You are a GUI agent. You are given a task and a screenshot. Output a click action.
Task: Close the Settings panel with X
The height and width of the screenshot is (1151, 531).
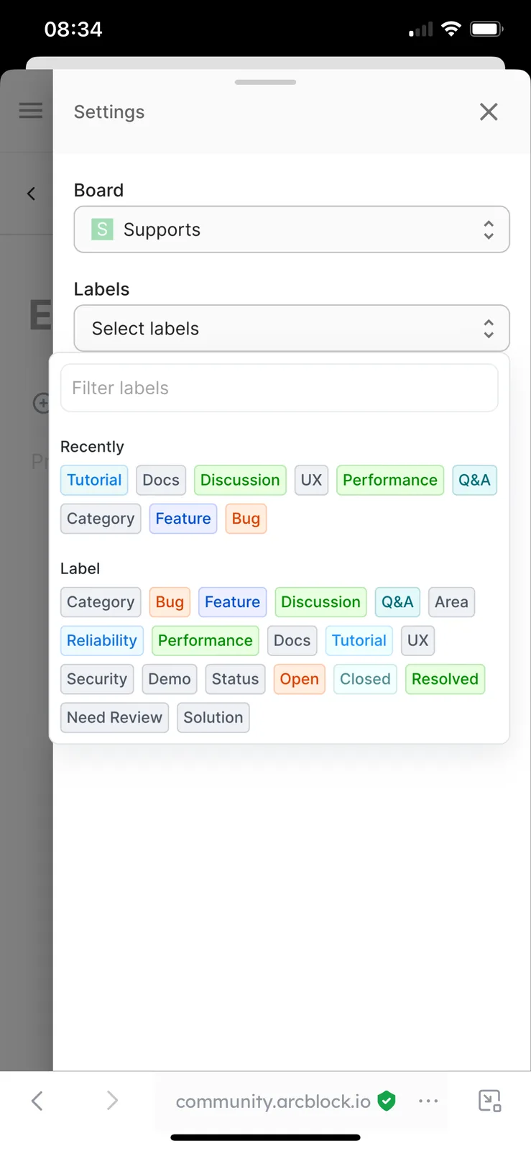[489, 112]
